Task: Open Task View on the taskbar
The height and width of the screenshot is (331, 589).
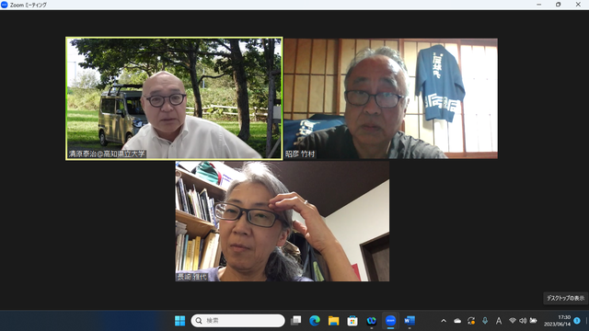Action: [296, 321]
